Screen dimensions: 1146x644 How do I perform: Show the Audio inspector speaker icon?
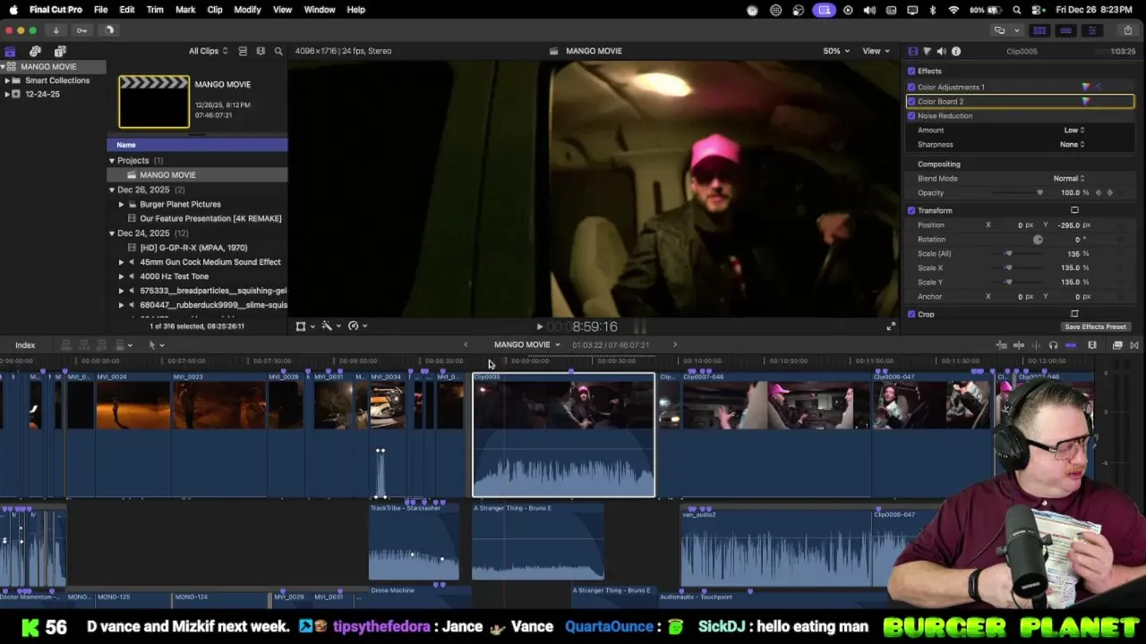(941, 51)
